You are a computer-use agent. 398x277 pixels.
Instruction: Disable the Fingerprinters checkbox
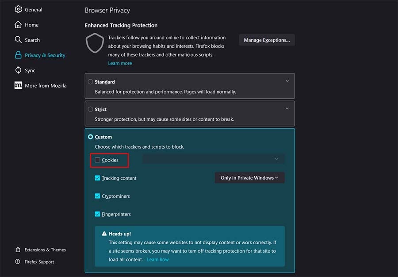click(98, 214)
